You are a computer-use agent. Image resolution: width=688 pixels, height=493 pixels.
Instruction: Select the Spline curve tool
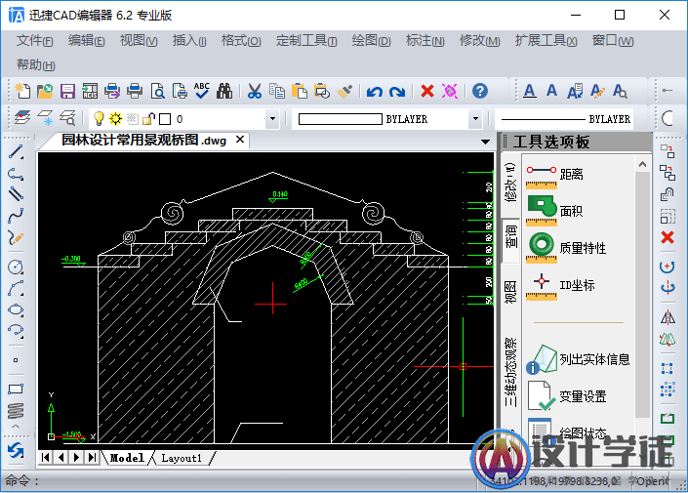coord(16,216)
